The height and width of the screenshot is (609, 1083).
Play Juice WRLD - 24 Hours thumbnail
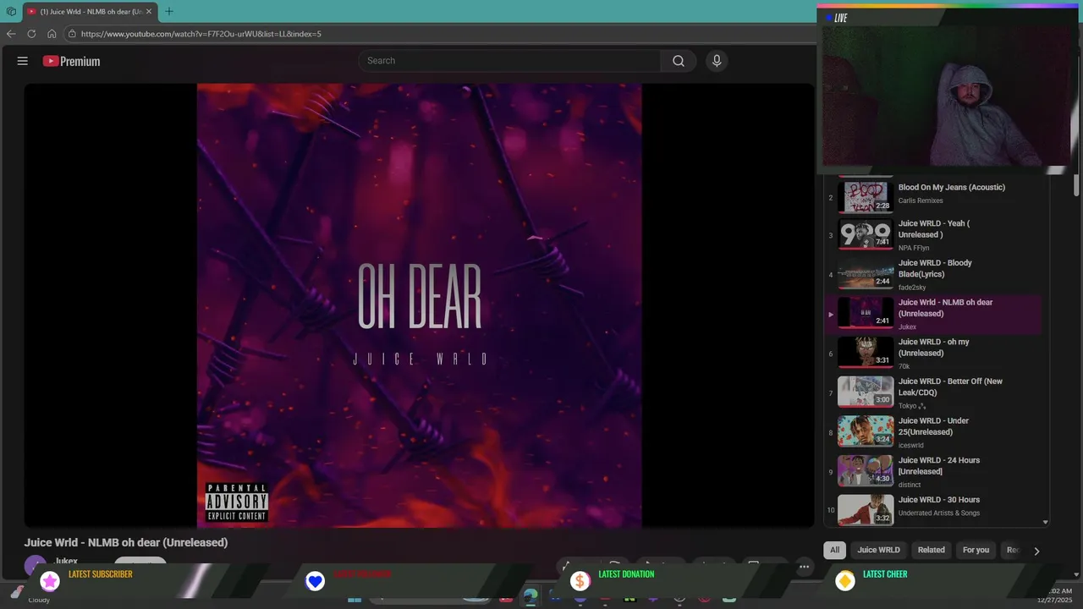pyautogui.click(x=866, y=471)
